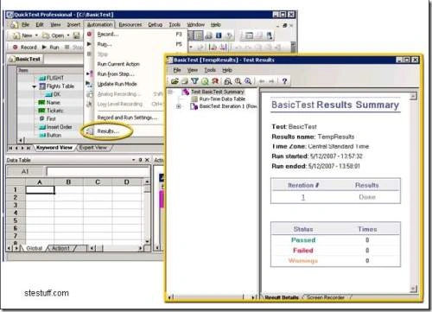This screenshot has height=312, width=432.
Task: Select cell A1 in the Data Table
Action: [x=40, y=190]
